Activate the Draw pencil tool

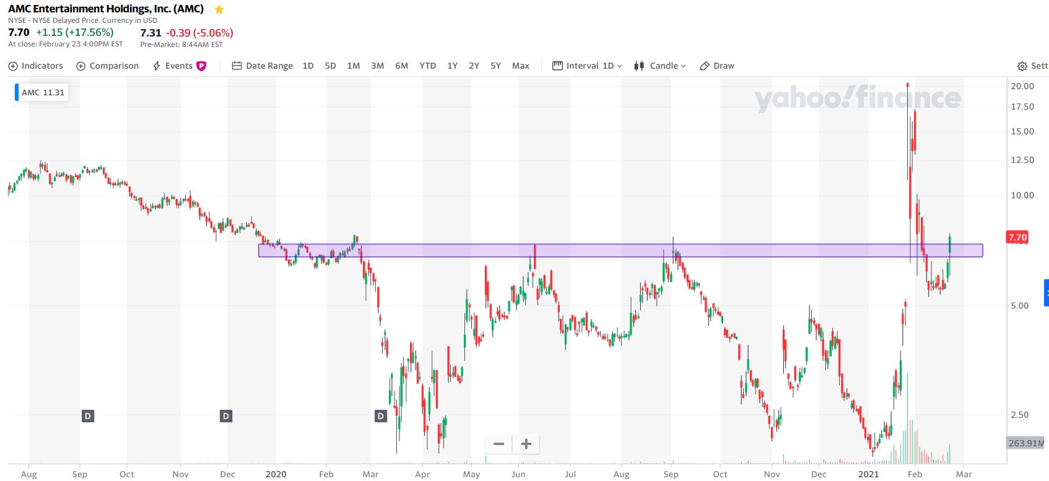click(x=717, y=66)
